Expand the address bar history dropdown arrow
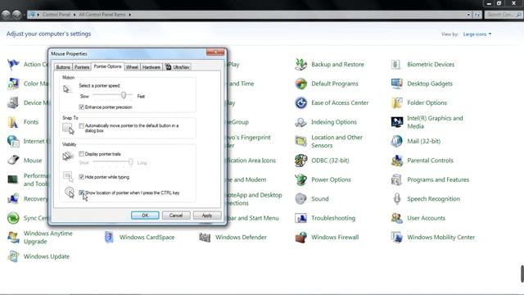This screenshot has height=295, width=524. pyautogui.click(x=468, y=15)
